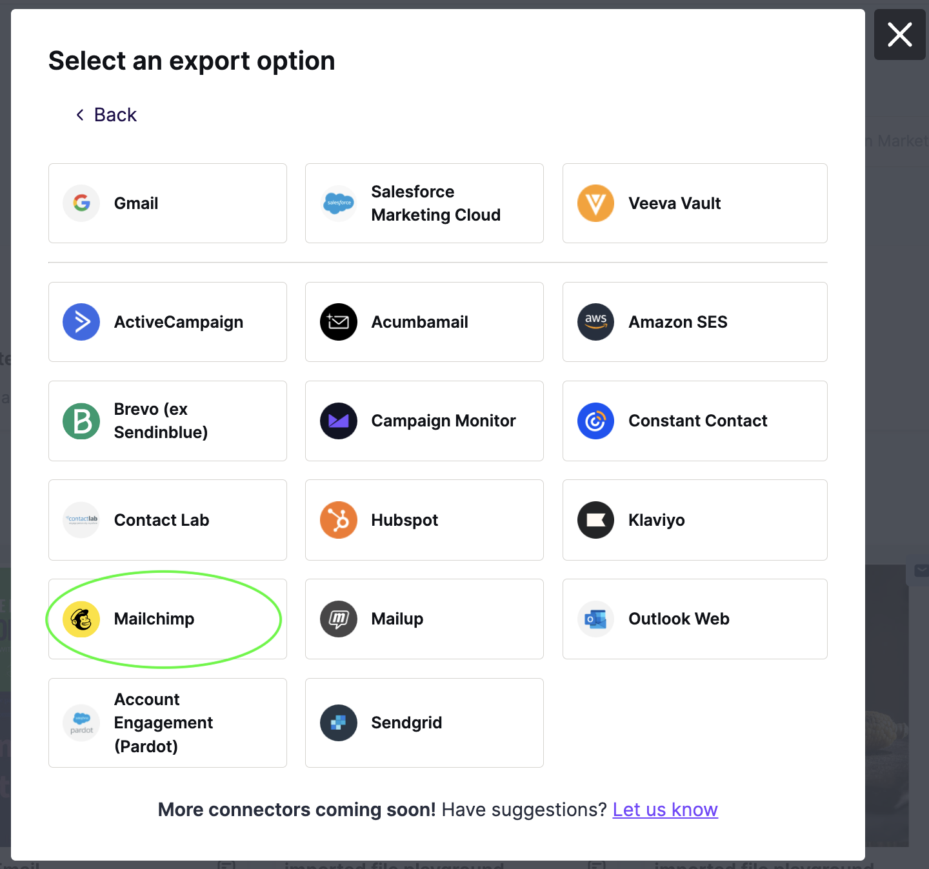Click the 'More connectors coming soon!' text
Screen dimensions: 929x869
[x=297, y=810]
